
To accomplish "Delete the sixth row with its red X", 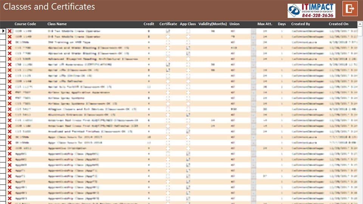I will 9,59.
